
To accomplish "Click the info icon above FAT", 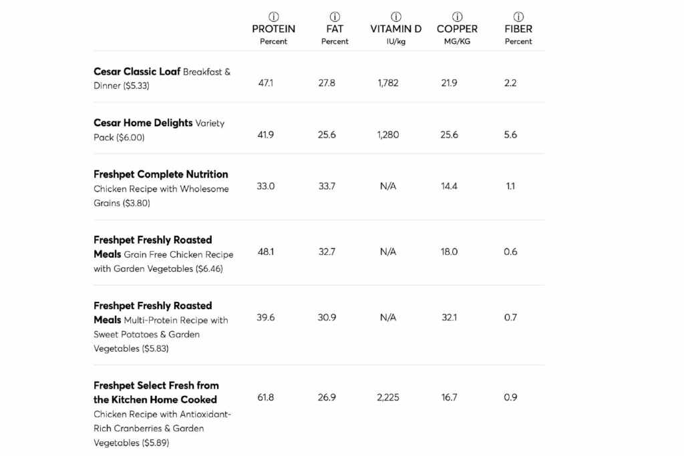I will (x=335, y=17).
